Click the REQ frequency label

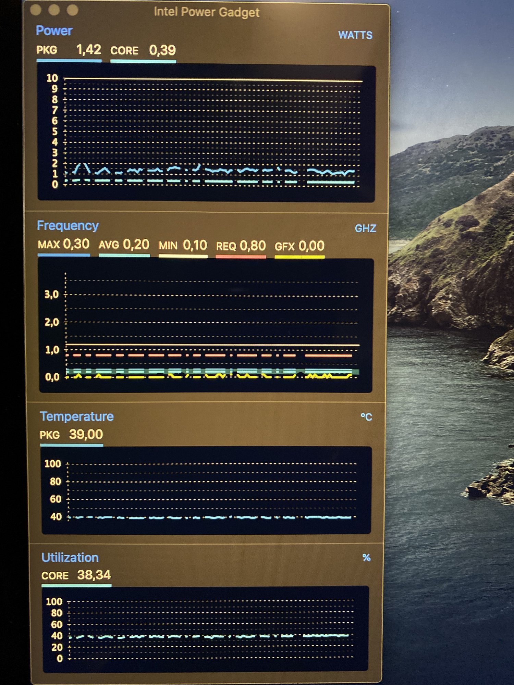point(226,246)
